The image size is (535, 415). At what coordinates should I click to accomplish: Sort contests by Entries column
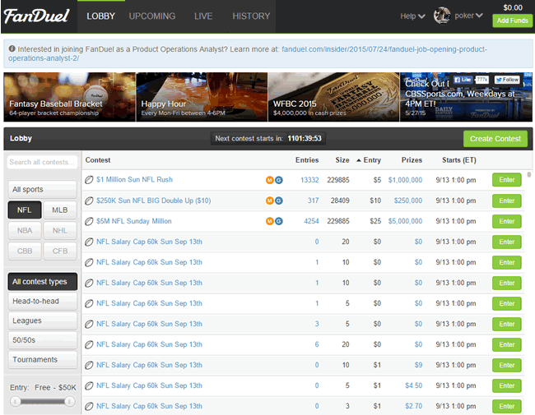pos(307,160)
